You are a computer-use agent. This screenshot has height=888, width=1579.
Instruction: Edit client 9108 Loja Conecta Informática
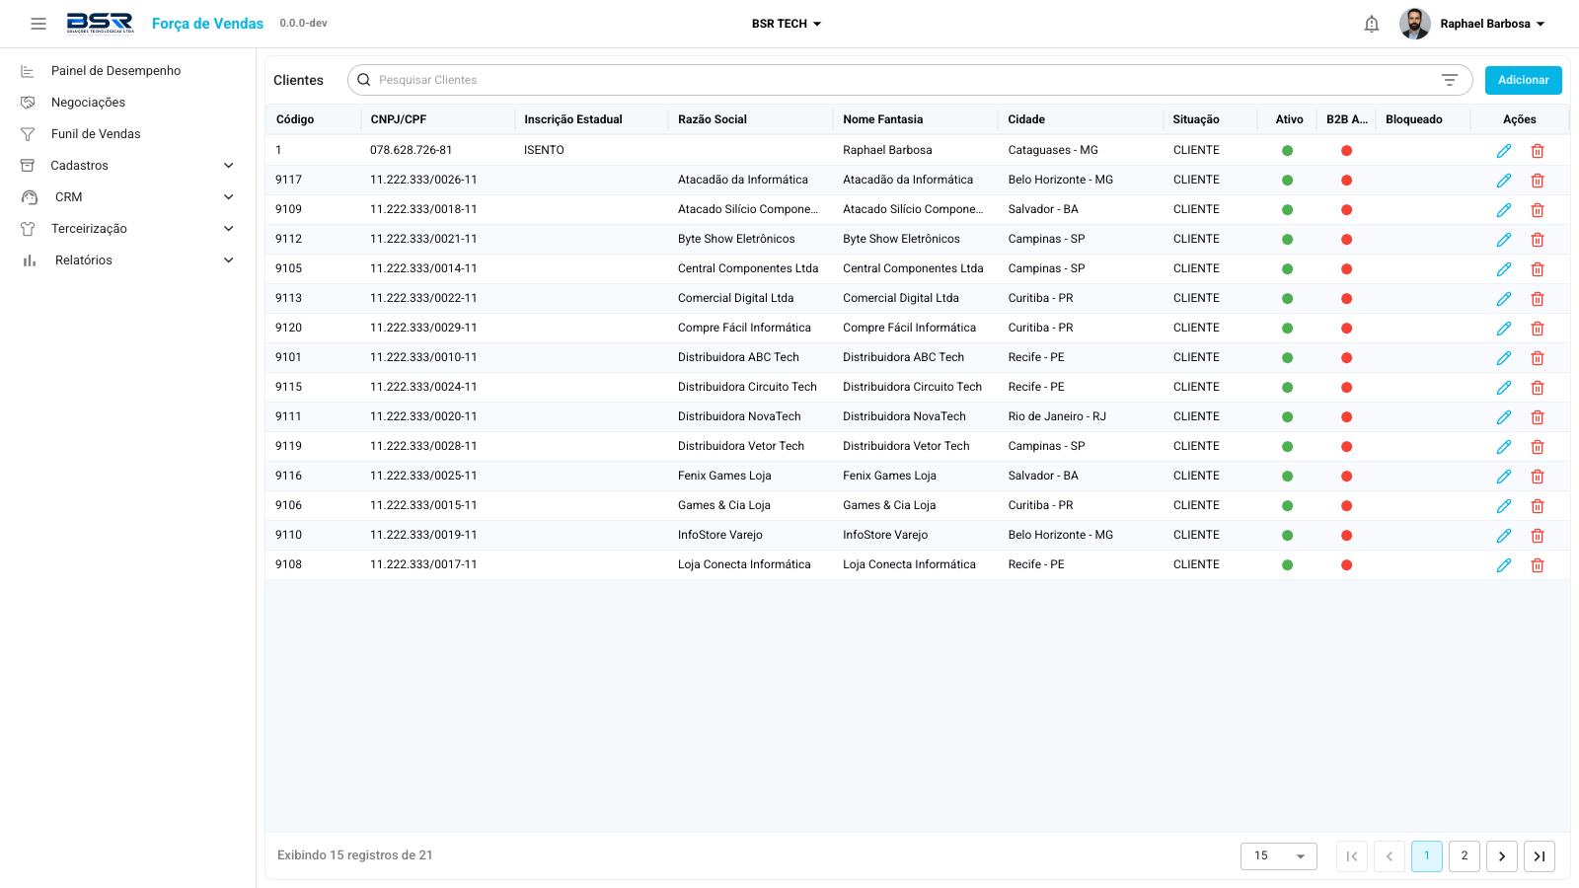point(1504,565)
